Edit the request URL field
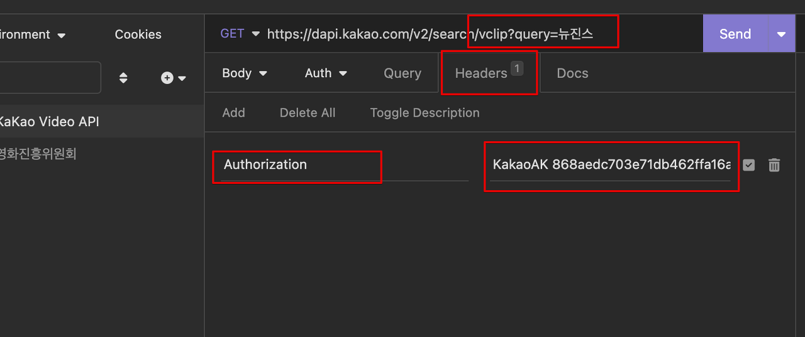This screenshot has width=805, height=337. (481, 34)
